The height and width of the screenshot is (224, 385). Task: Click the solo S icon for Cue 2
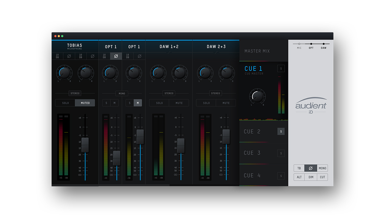click(x=281, y=131)
